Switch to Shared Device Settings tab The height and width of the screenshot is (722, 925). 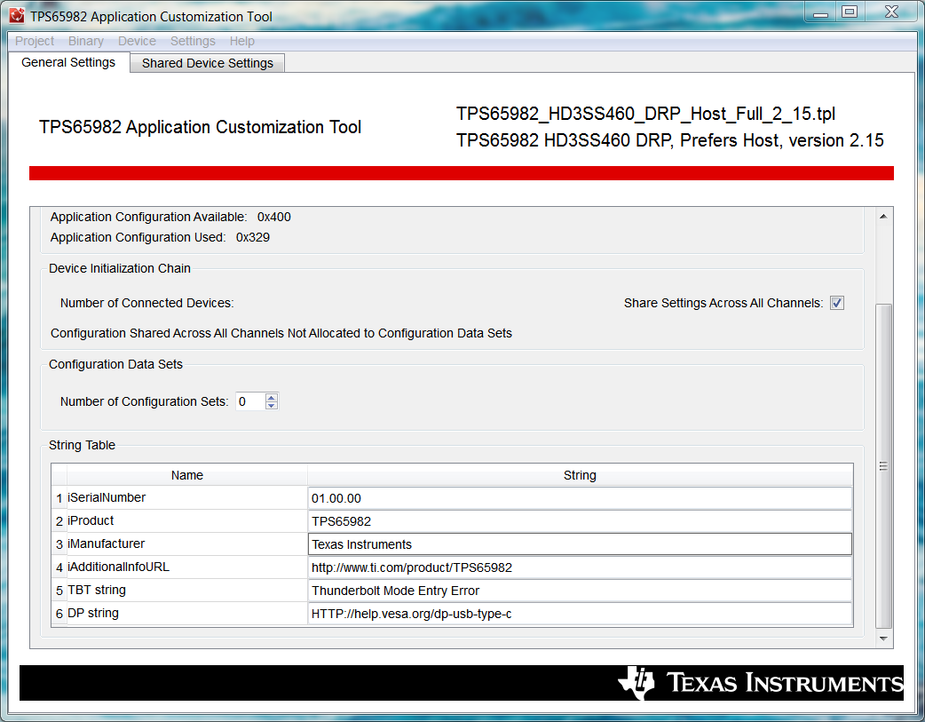point(207,62)
